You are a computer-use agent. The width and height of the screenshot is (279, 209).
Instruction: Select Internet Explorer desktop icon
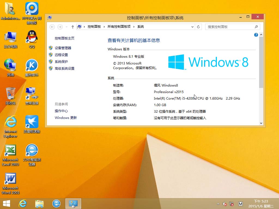coord(11,127)
